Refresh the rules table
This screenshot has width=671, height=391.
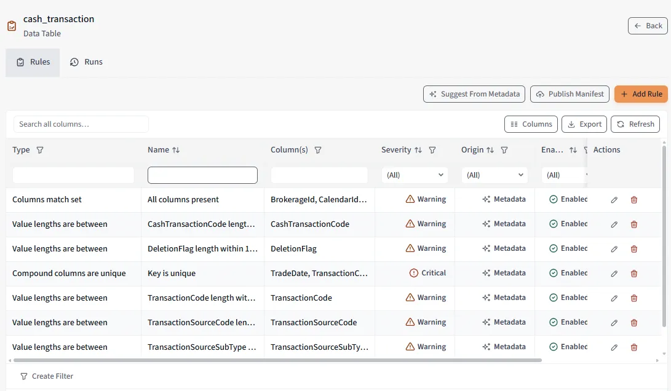(x=635, y=124)
